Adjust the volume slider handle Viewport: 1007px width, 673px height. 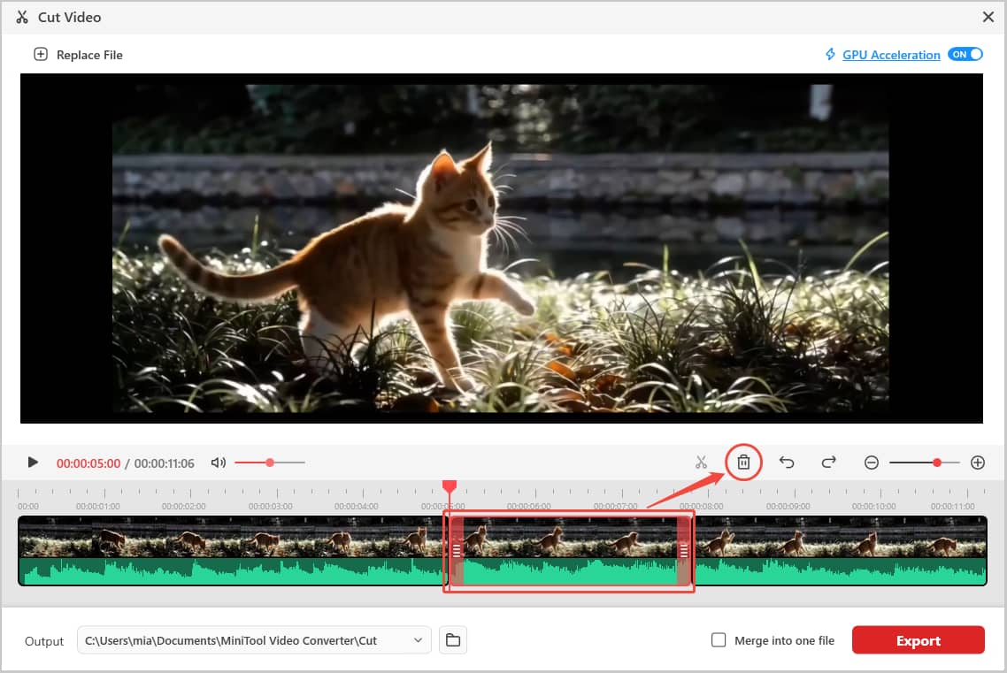[270, 463]
